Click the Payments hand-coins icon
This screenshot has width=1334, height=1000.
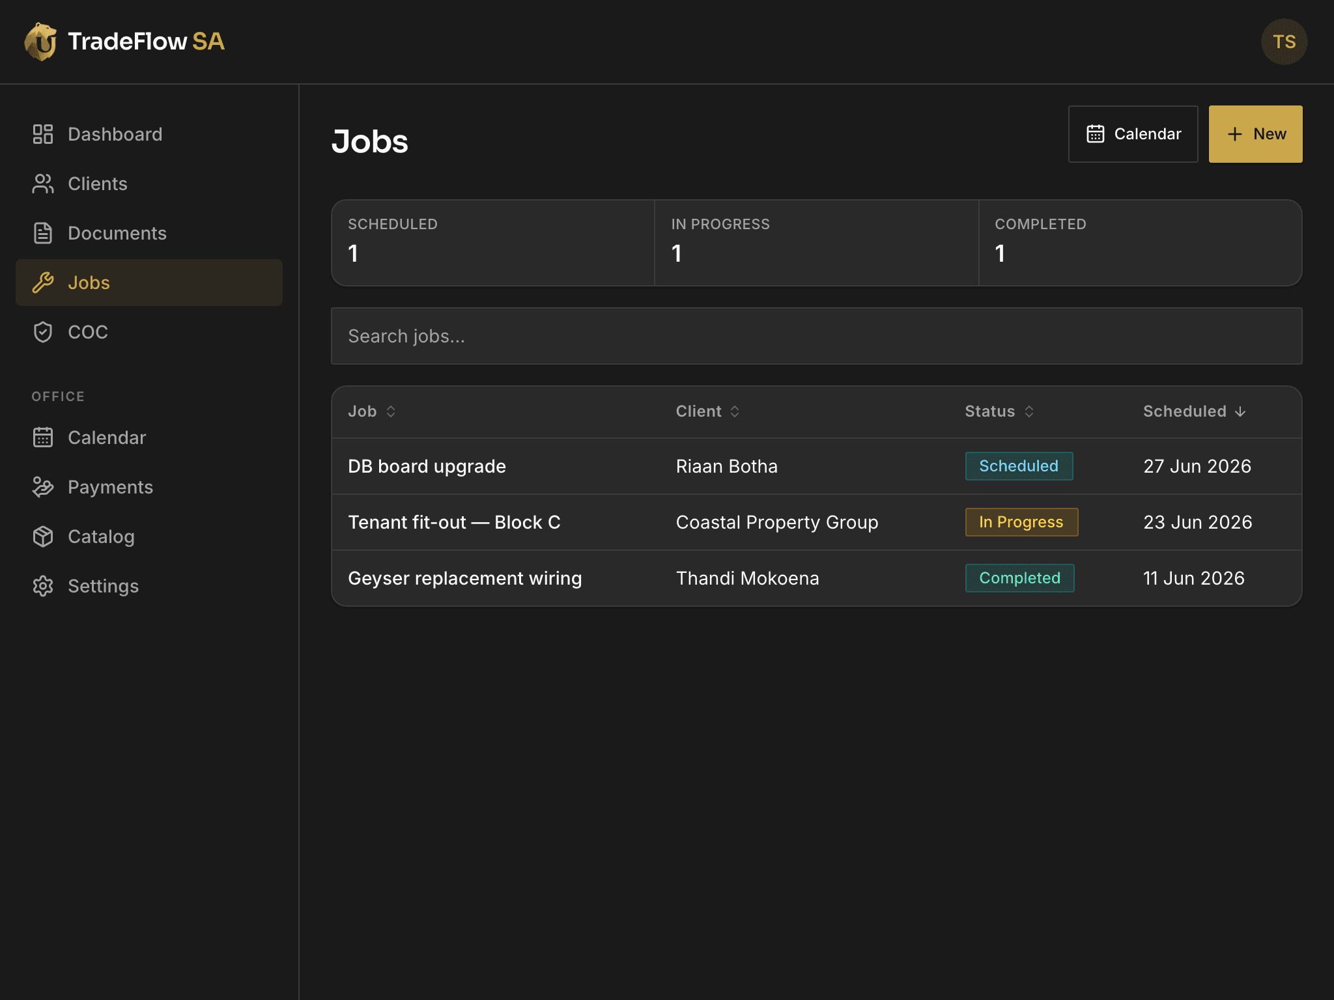[43, 487]
